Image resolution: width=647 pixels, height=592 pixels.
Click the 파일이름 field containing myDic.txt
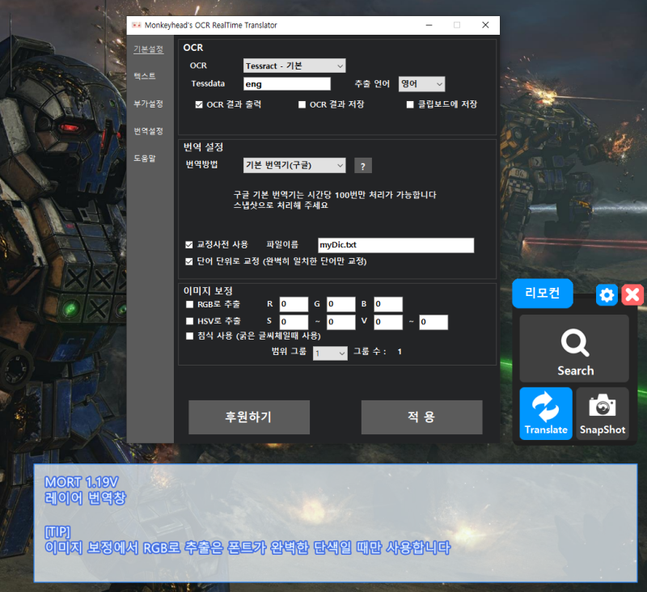coord(396,245)
